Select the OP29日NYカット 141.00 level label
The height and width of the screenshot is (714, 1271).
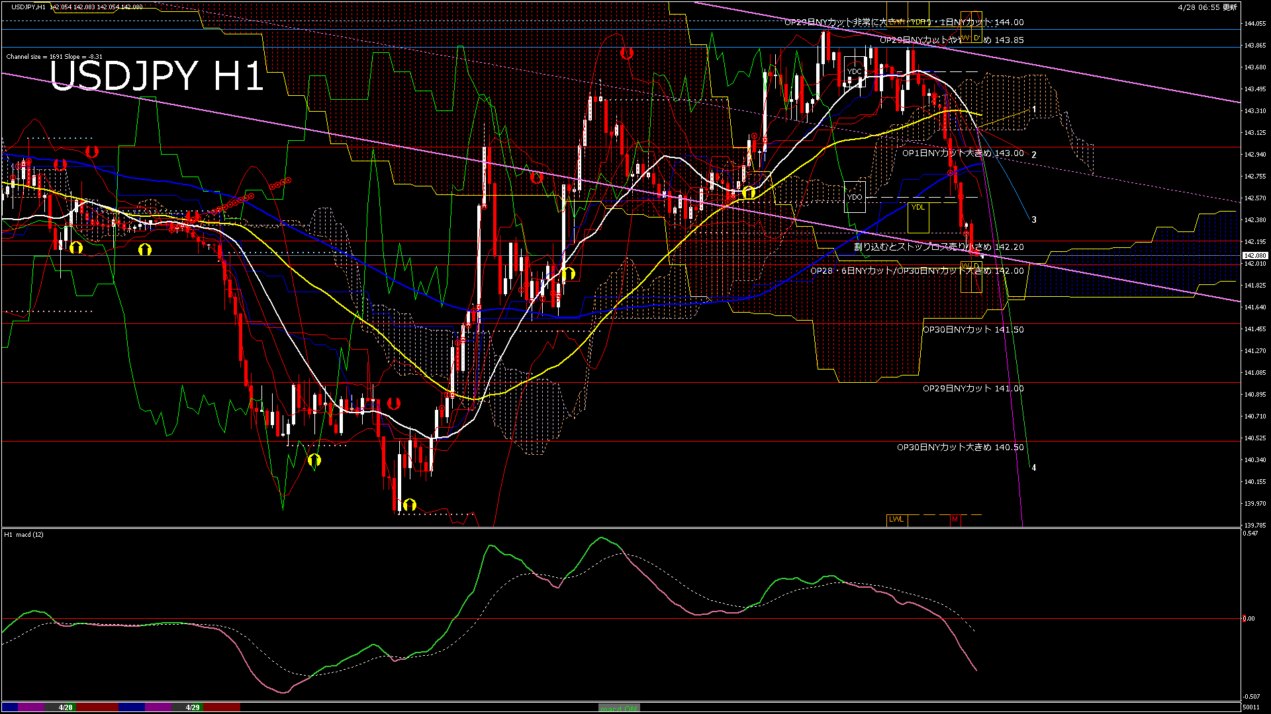tap(973, 388)
